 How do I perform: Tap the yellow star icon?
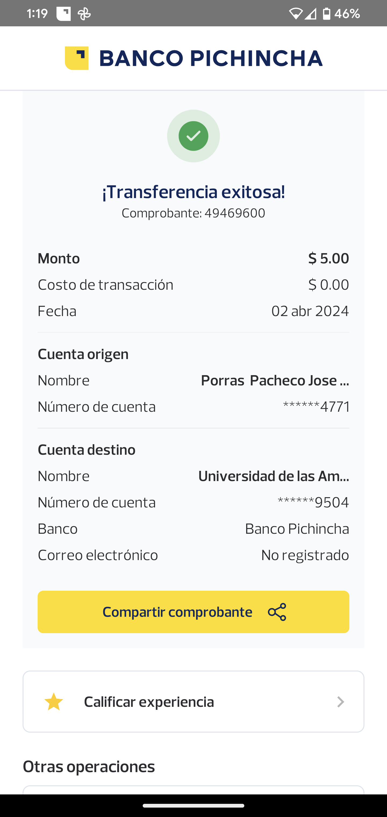tap(53, 701)
